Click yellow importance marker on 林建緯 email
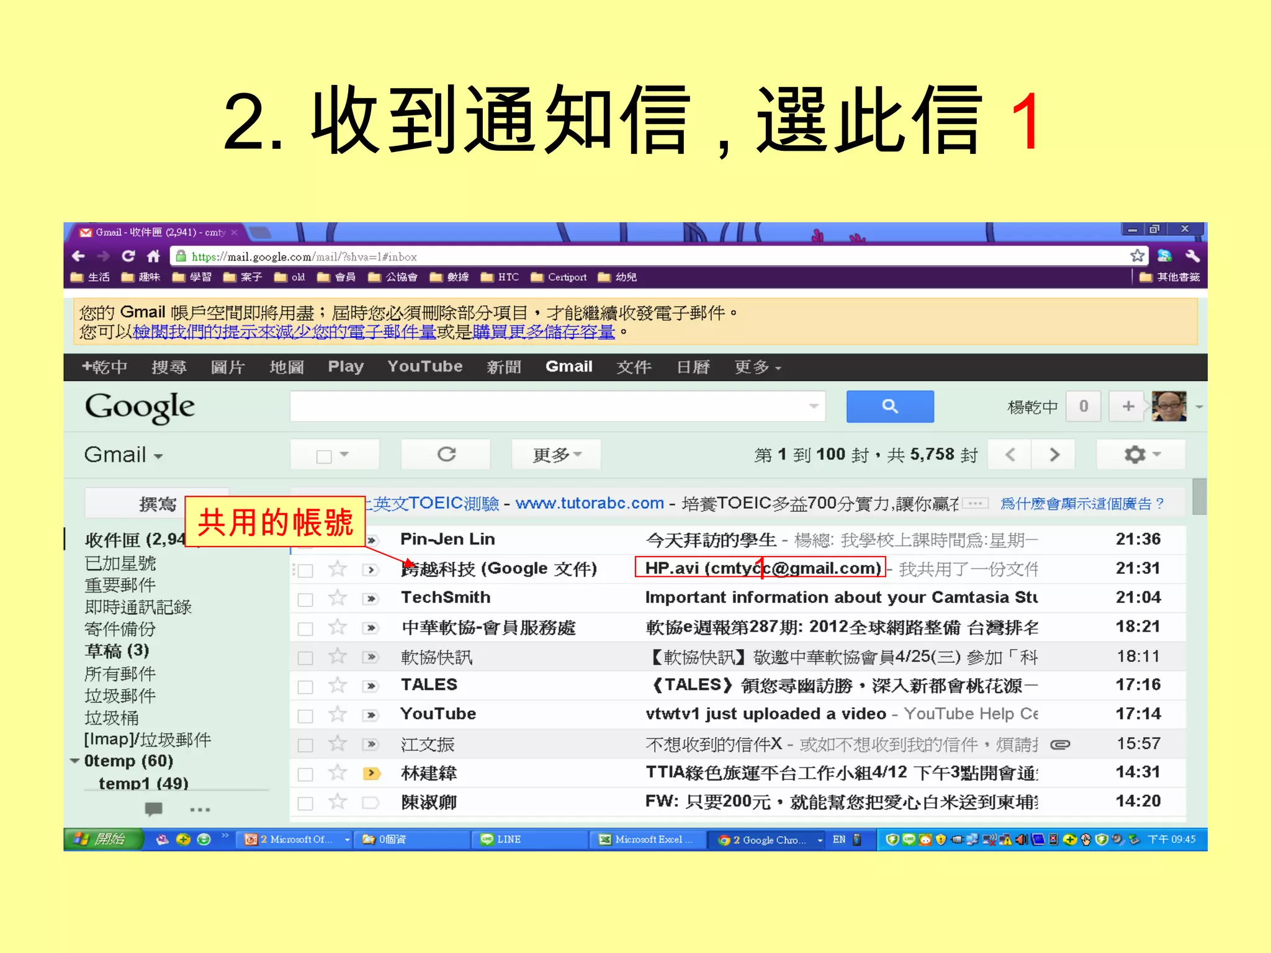The height and width of the screenshot is (953, 1271). [x=371, y=773]
